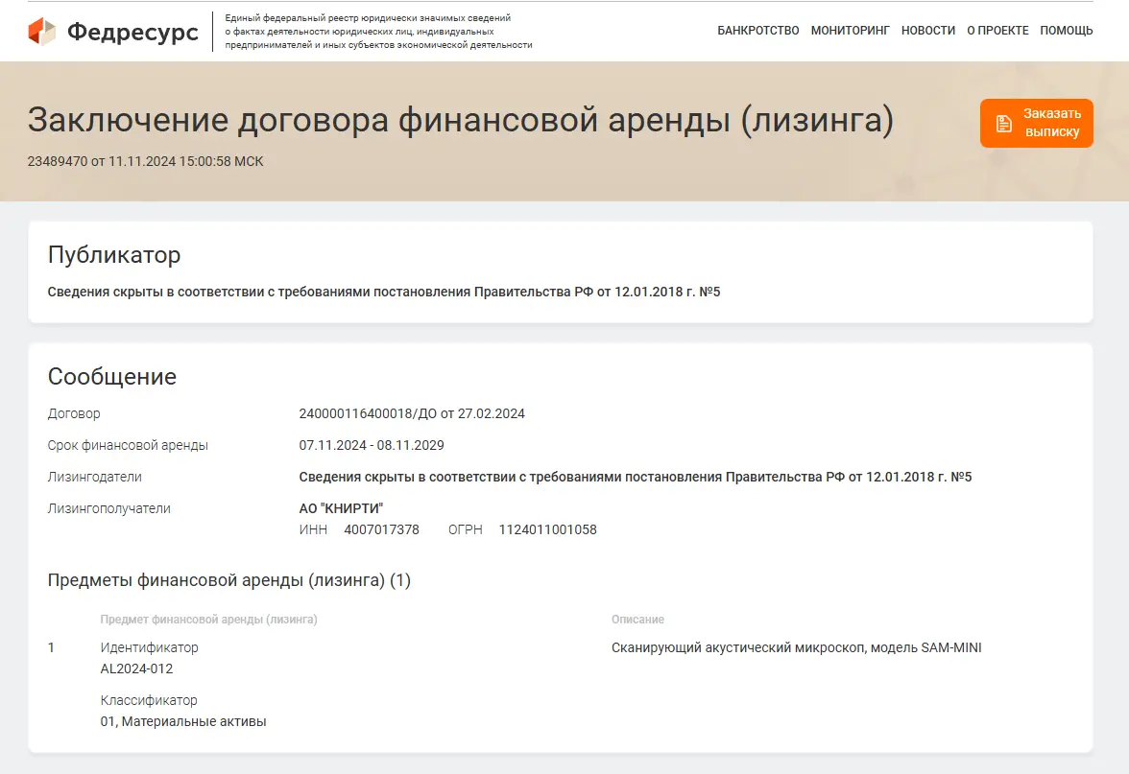Click the Сообщение section heading

point(111,376)
